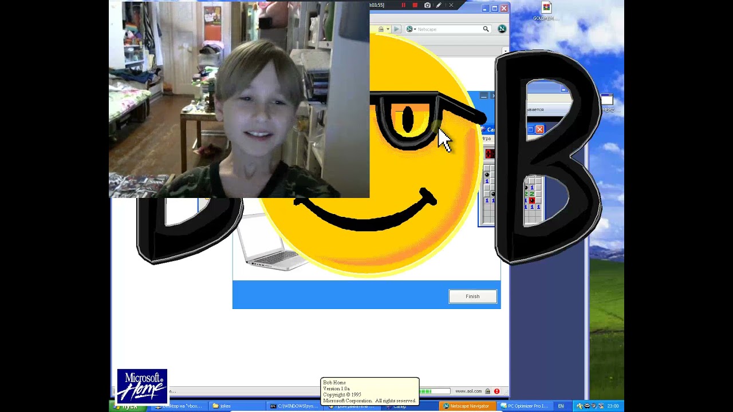
Task: Stop the screen recording
Action: [x=415, y=6]
